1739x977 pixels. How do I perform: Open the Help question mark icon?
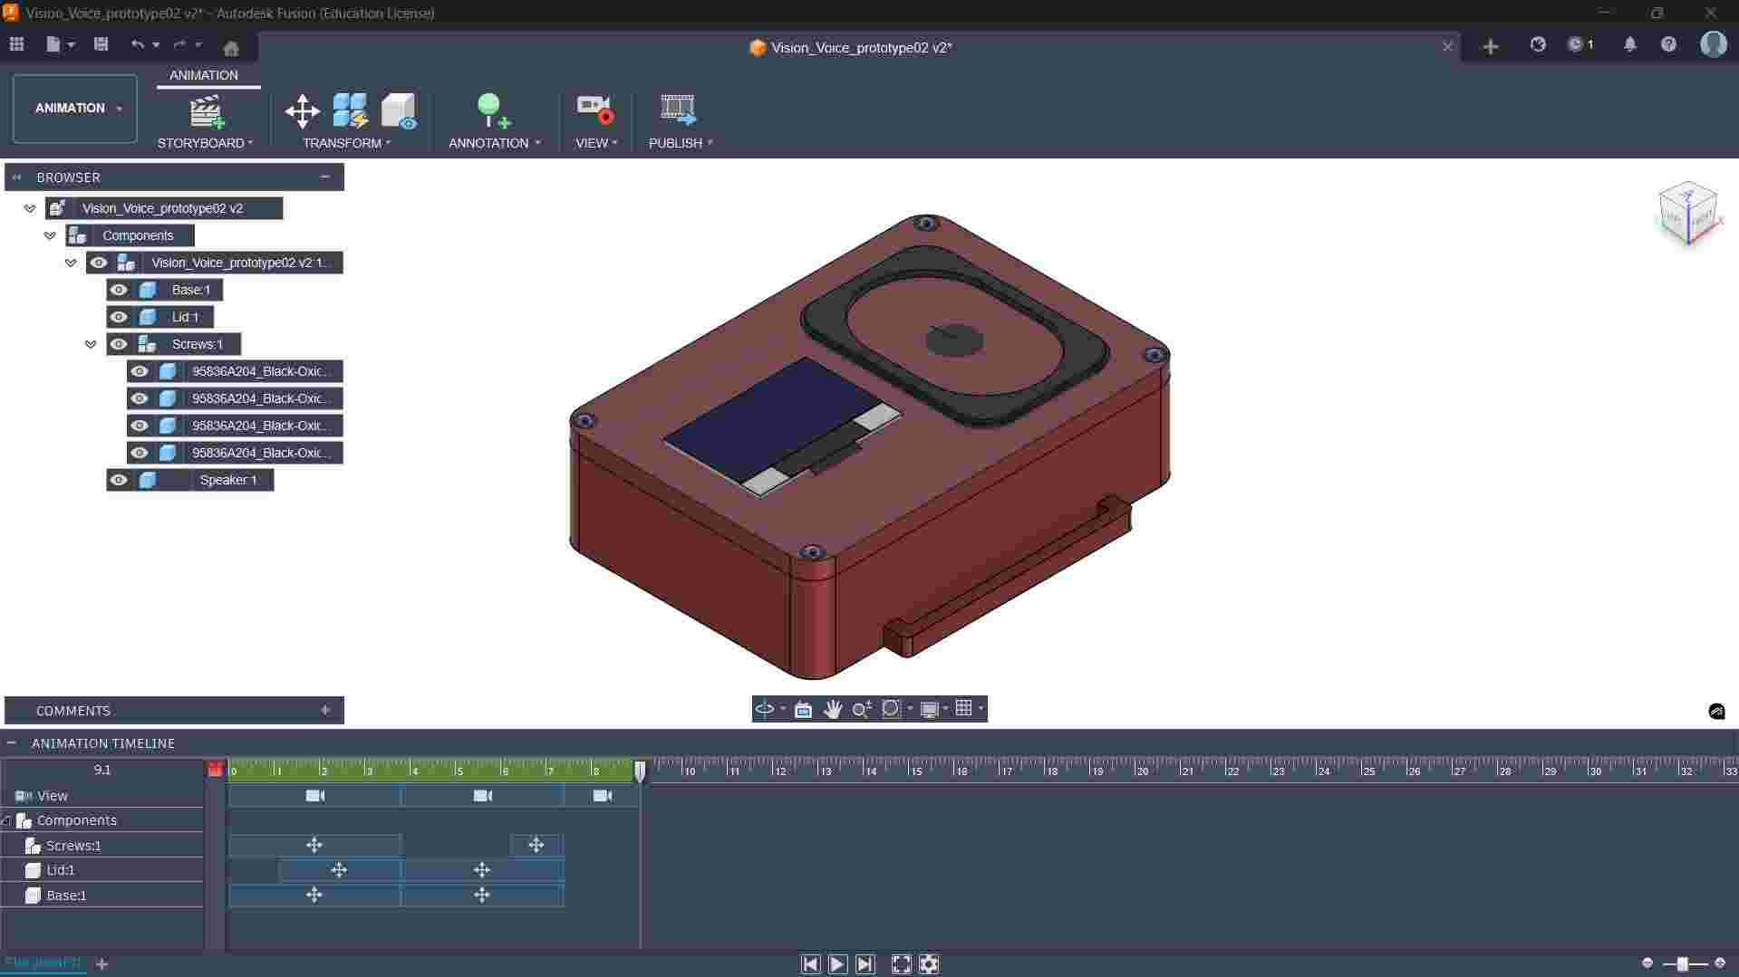(1668, 44)
